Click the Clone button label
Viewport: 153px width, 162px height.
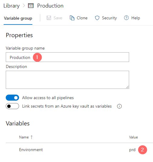point(82,18)
